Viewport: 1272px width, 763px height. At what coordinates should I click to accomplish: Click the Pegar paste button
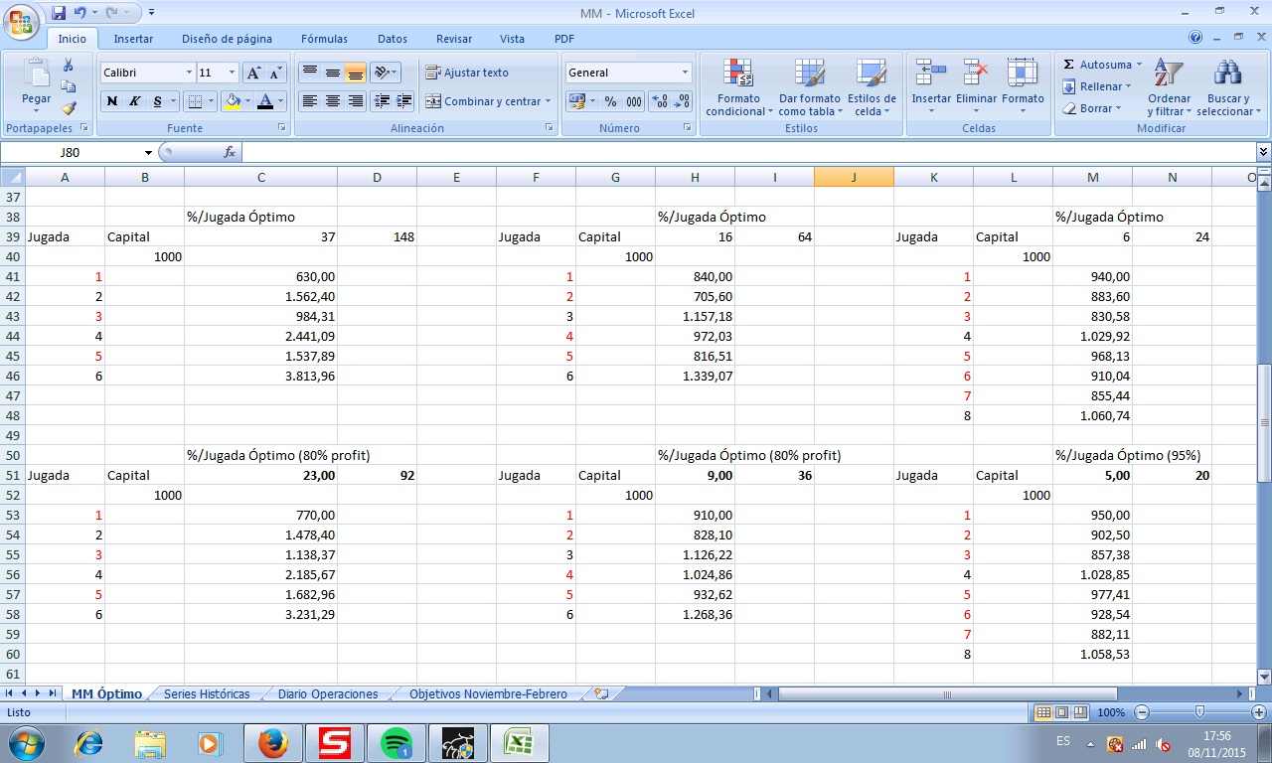click(x=37, y=85)
